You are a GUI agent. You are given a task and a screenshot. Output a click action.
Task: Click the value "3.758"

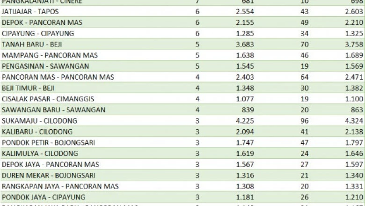pyautogui.click(x=354, y=44)
